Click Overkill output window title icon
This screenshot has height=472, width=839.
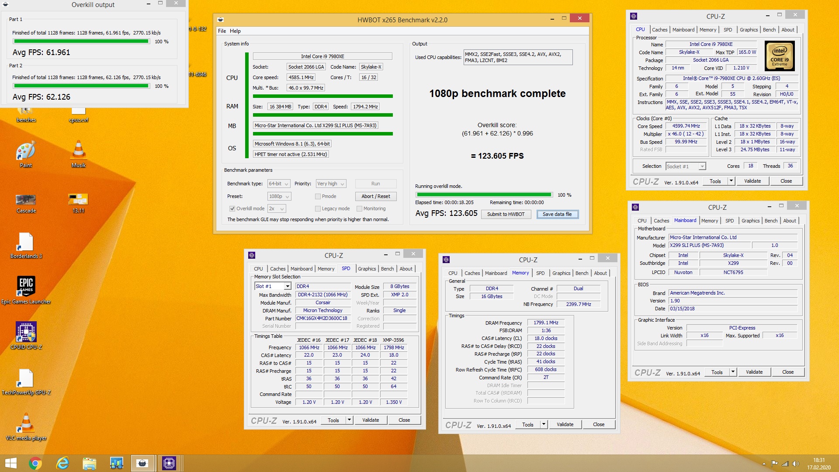(x=6, y=4)
